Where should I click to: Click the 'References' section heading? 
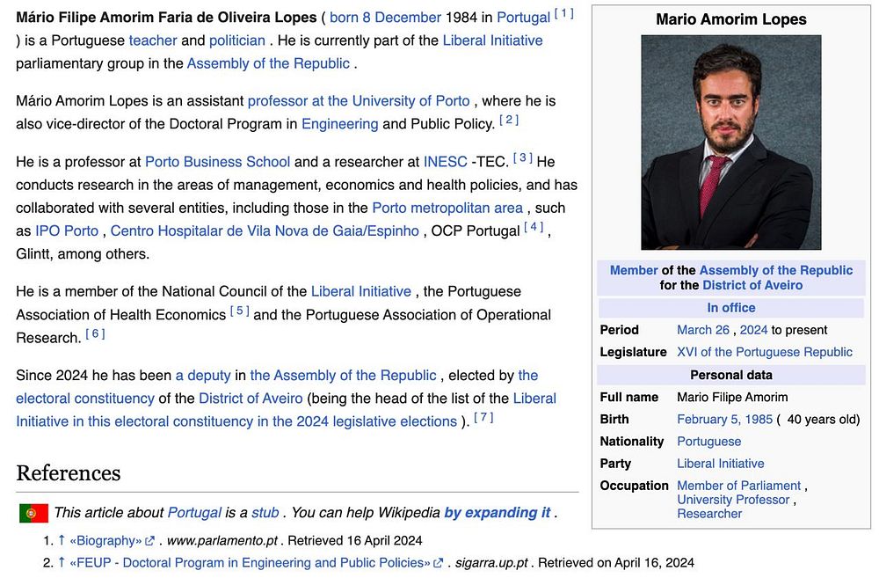point(69,473)
